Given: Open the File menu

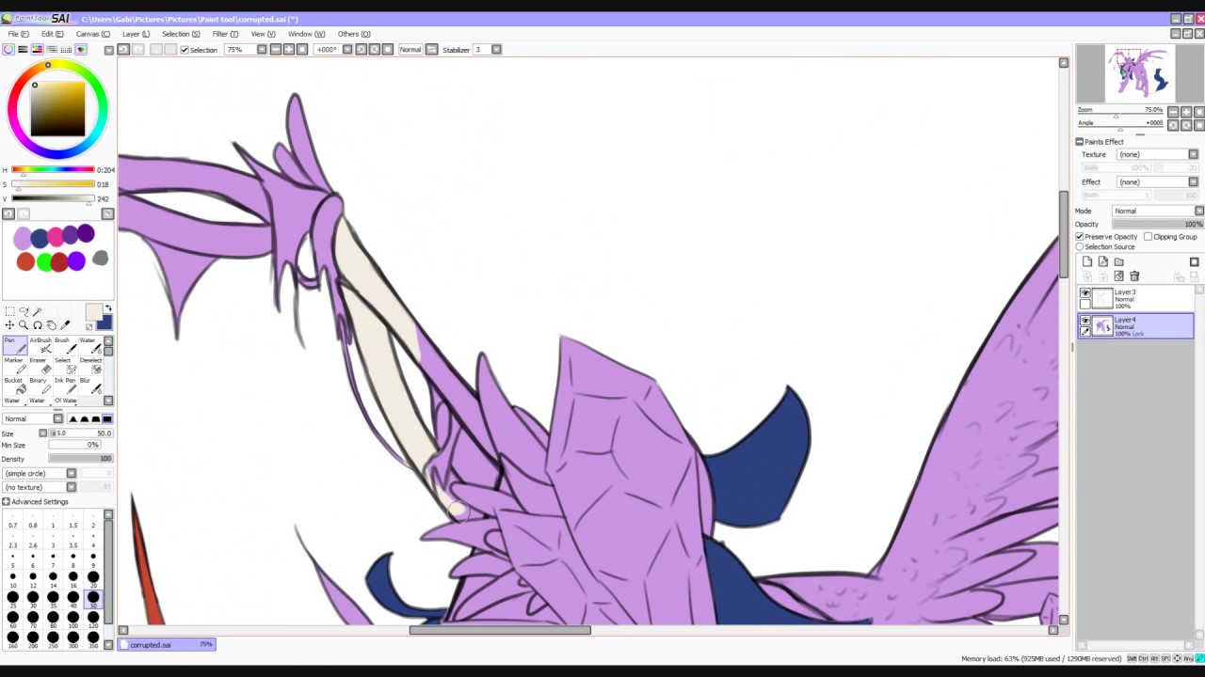Looking at the screenshot, I should pos(18,34).
